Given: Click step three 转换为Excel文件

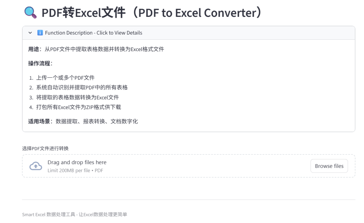Looking at the screenshot, I should 77,98.
